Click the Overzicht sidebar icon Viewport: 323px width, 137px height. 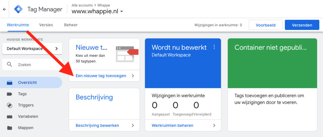coord(10,83)
